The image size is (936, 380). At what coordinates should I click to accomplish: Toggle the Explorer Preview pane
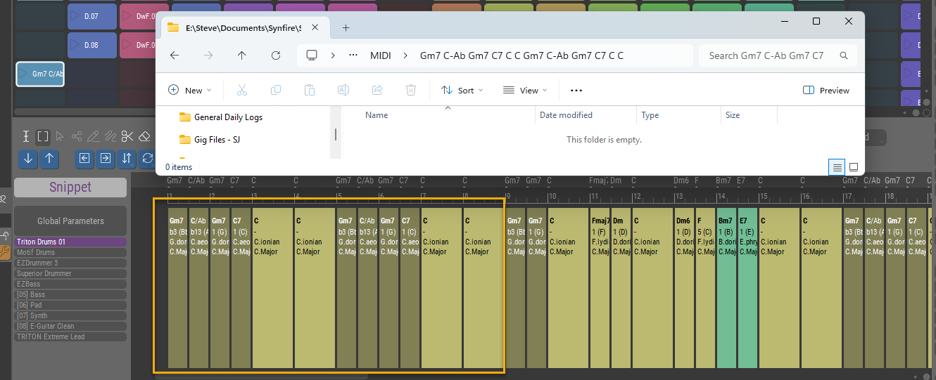[826, 91]
